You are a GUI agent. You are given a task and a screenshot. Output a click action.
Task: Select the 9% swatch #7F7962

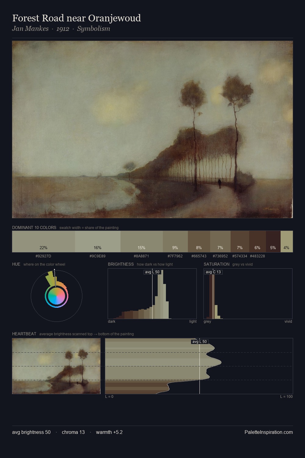[x=175, y=242]
